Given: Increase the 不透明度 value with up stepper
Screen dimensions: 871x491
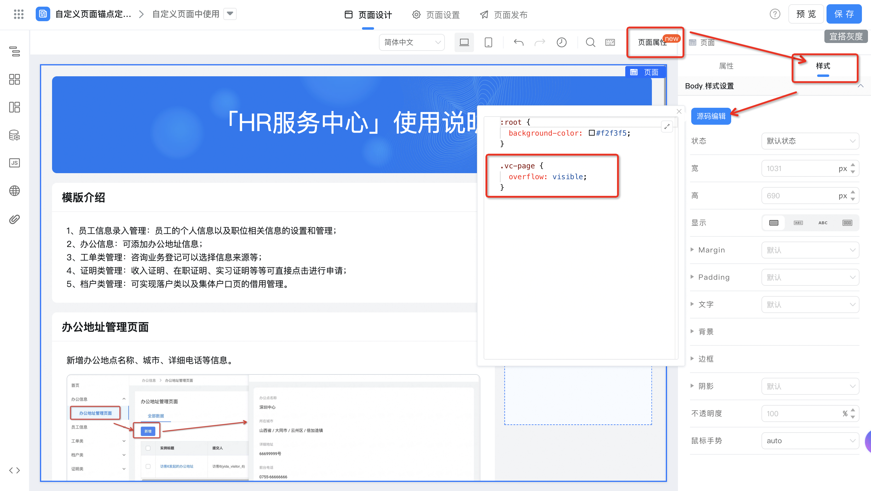Looking at the screenshot, I should (x=853, y=410).
